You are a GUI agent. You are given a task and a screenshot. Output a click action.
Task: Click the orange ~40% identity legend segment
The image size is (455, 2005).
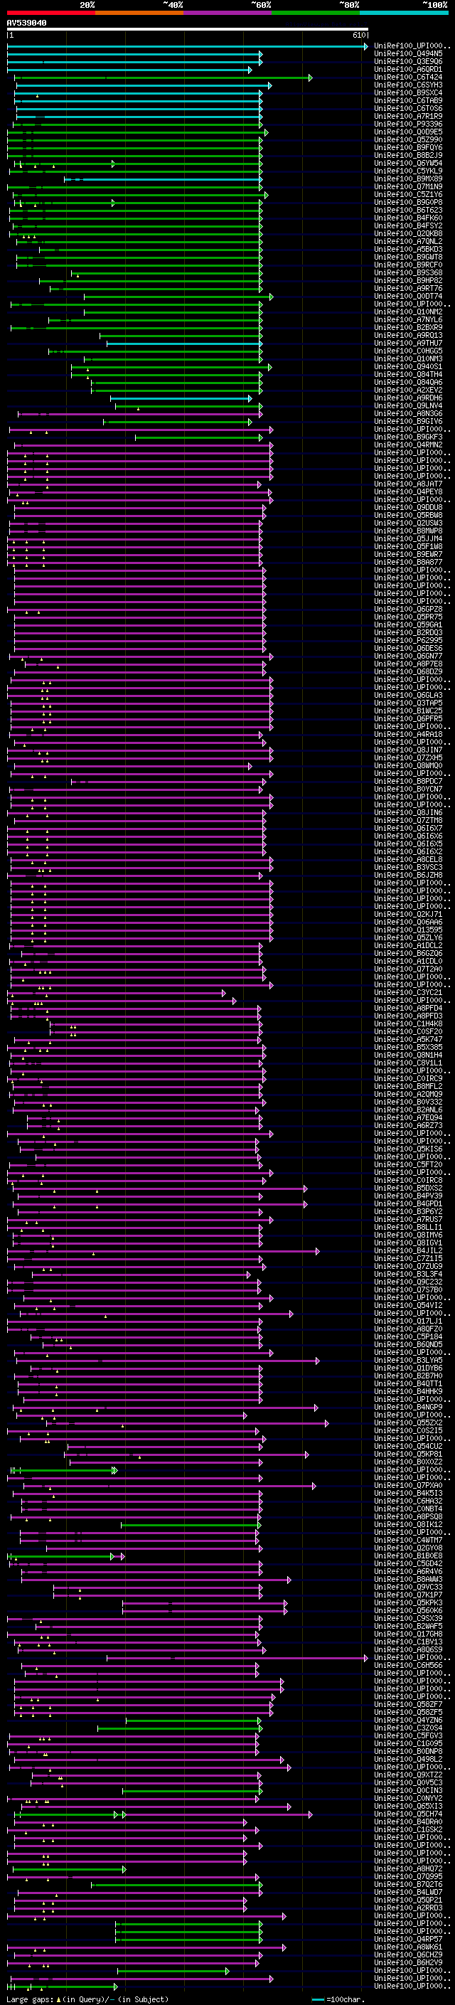coord(139,13)
